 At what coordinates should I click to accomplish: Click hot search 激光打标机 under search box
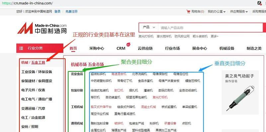[x=146, y=36]
